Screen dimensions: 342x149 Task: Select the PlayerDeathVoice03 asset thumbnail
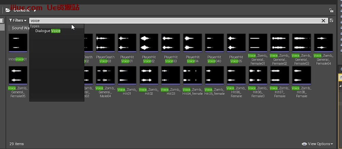point(105,43)
